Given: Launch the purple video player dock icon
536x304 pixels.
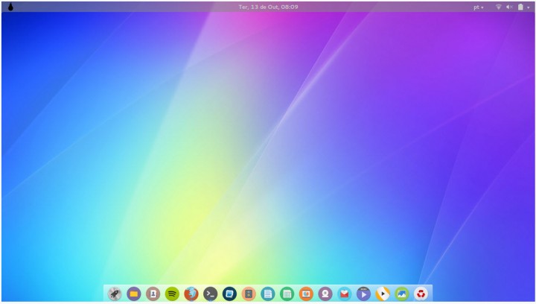Looking at the screenshot, I should pyautogui.click(x=364, y=294).
